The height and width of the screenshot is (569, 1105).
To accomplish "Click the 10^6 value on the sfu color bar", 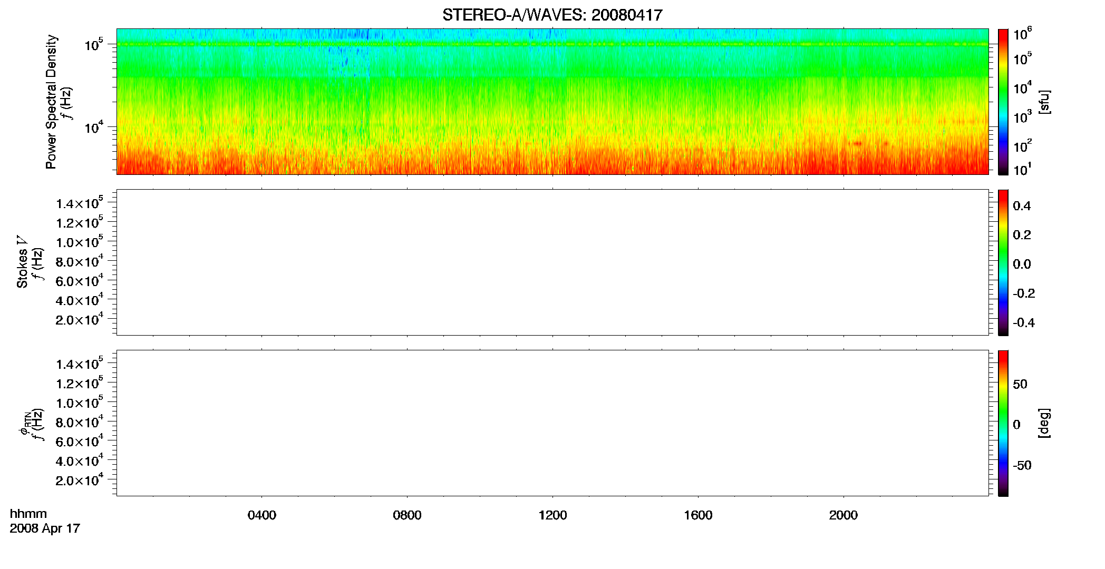I will 1022,34.
